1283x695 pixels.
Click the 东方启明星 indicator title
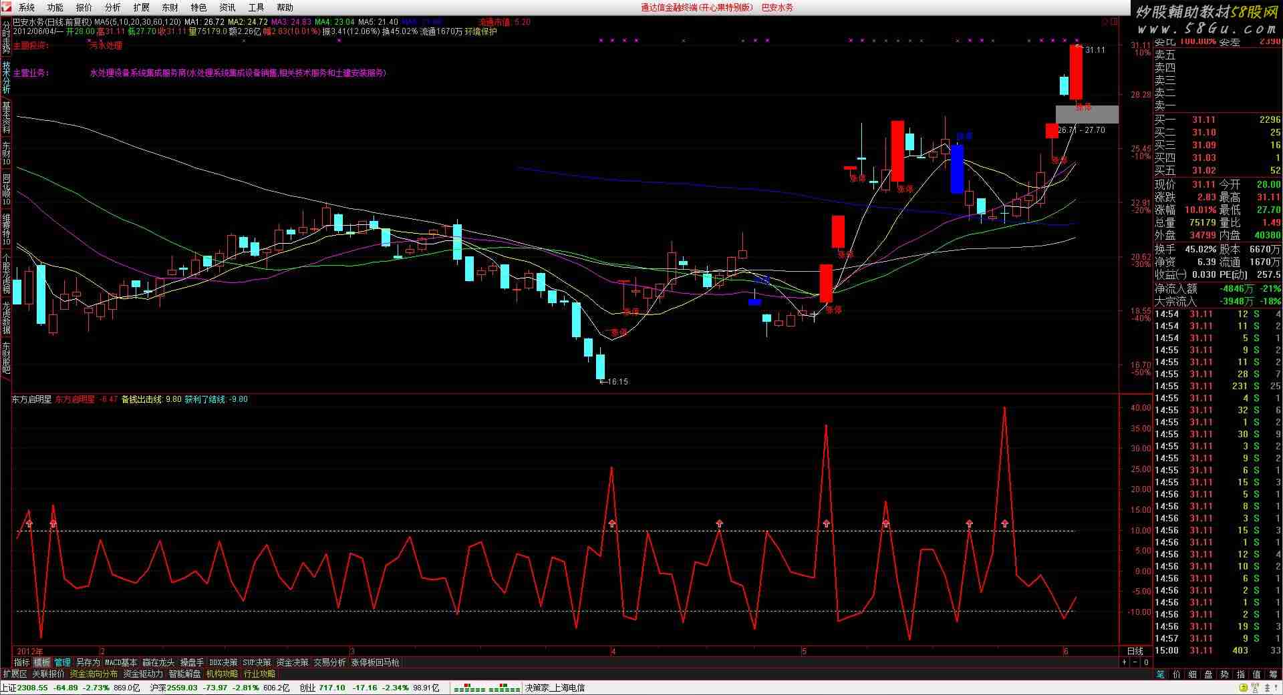(31, 399)
